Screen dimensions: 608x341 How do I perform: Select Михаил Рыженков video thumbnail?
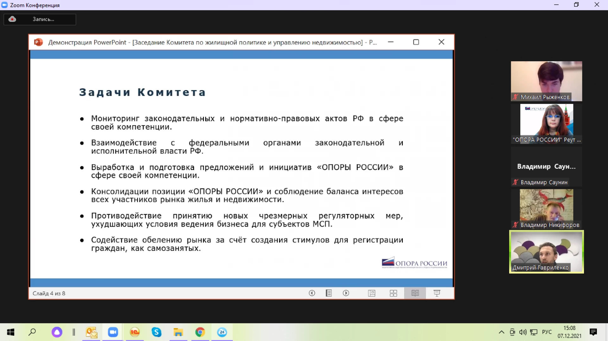(546, 81)
